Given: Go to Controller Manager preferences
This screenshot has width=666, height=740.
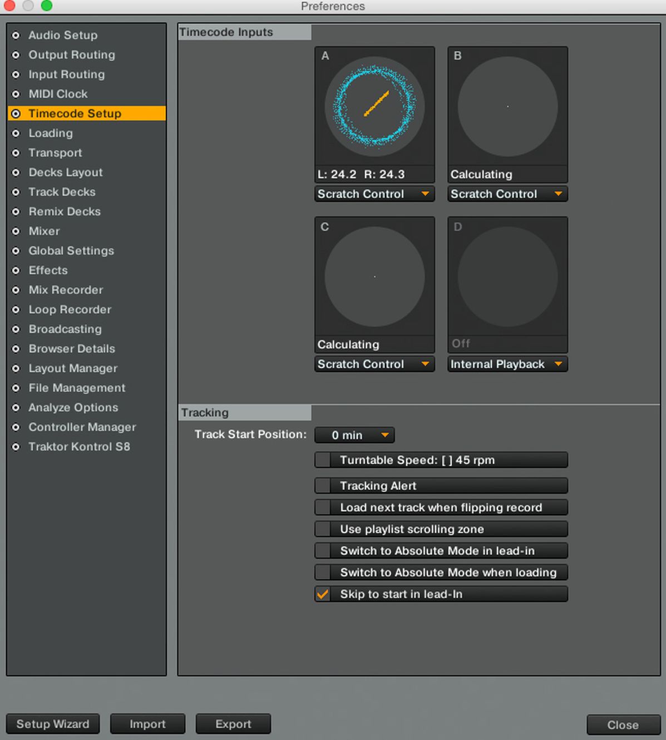Looking at the screenshot, I should (x=82, y=427).
